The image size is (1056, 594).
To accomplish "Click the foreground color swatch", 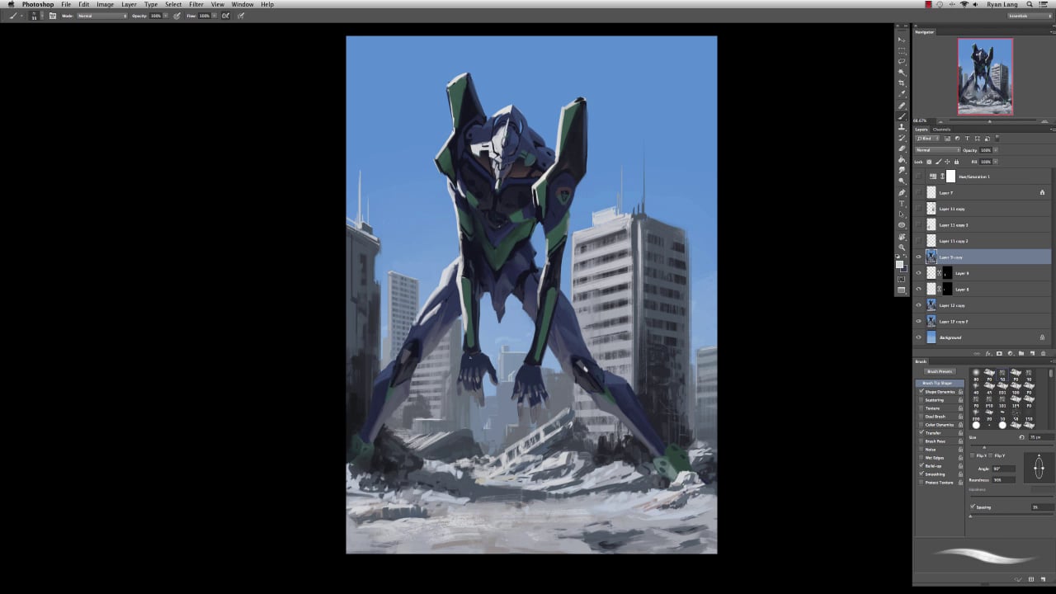I will 899,264.
